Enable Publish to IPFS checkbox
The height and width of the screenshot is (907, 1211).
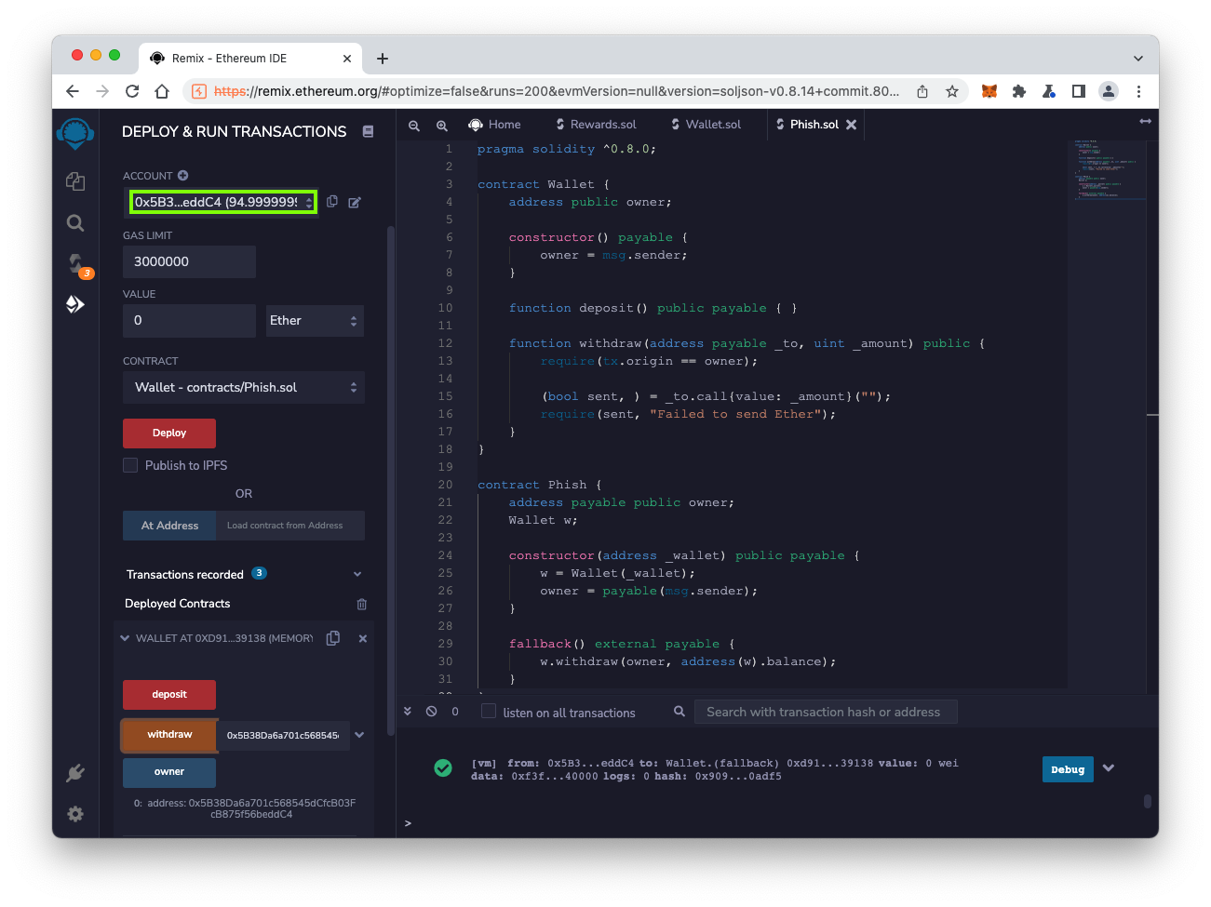[130, 465]
